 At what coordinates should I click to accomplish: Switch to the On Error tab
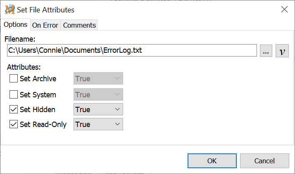tap(45, 25)
